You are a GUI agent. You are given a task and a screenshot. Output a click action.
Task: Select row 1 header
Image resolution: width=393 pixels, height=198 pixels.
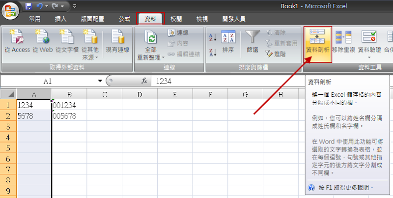coord(8,105)
